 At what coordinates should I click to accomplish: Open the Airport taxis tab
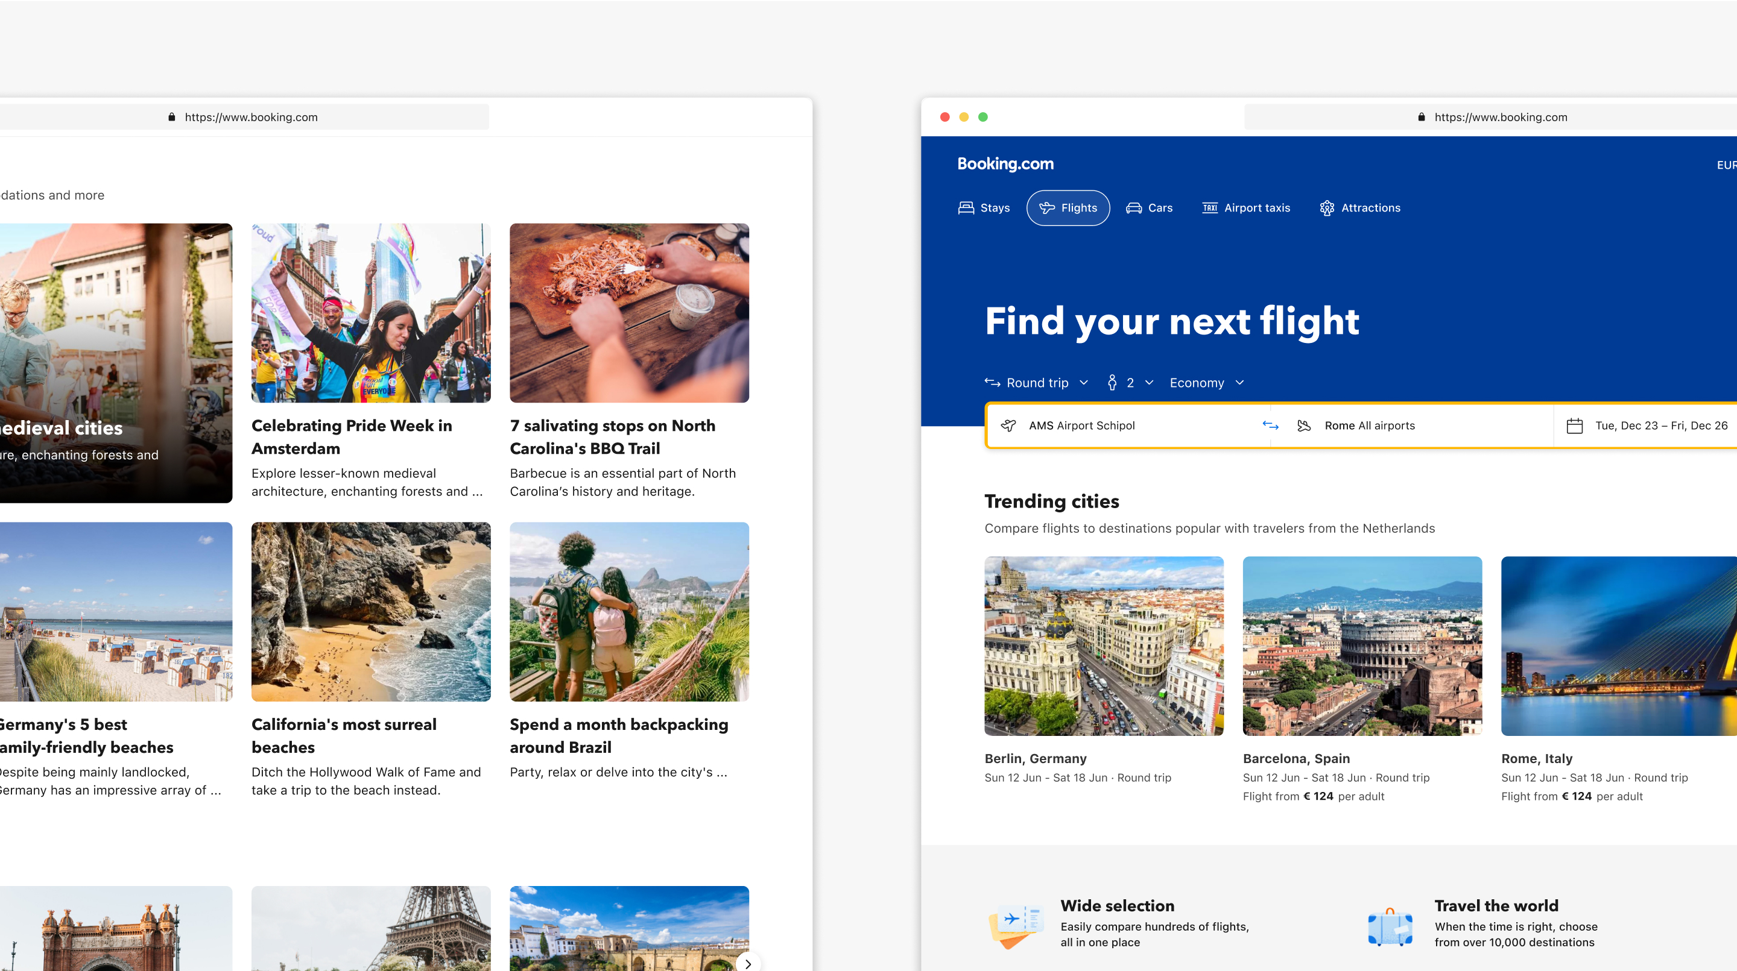[1246, 207]
